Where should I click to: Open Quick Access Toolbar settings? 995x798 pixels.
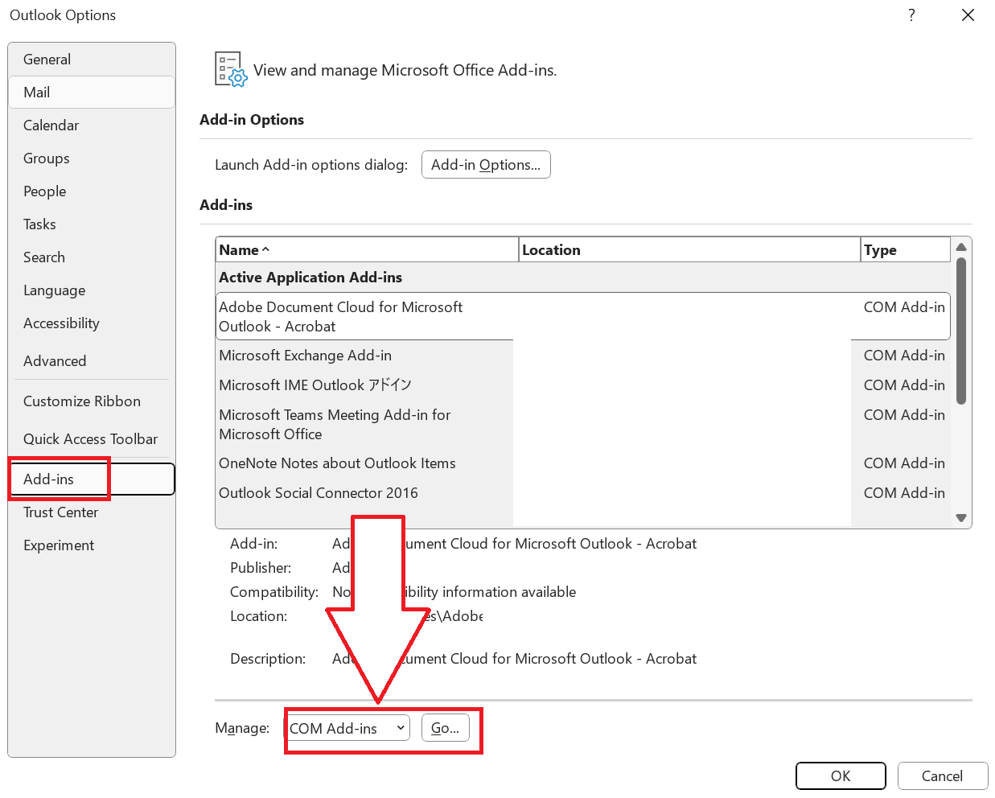(92, 439)
